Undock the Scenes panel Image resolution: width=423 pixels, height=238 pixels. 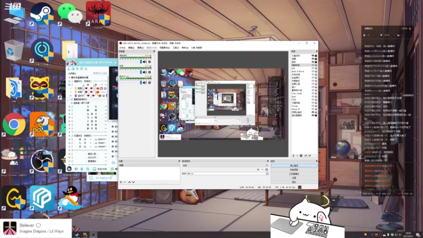tap(179, 161)
